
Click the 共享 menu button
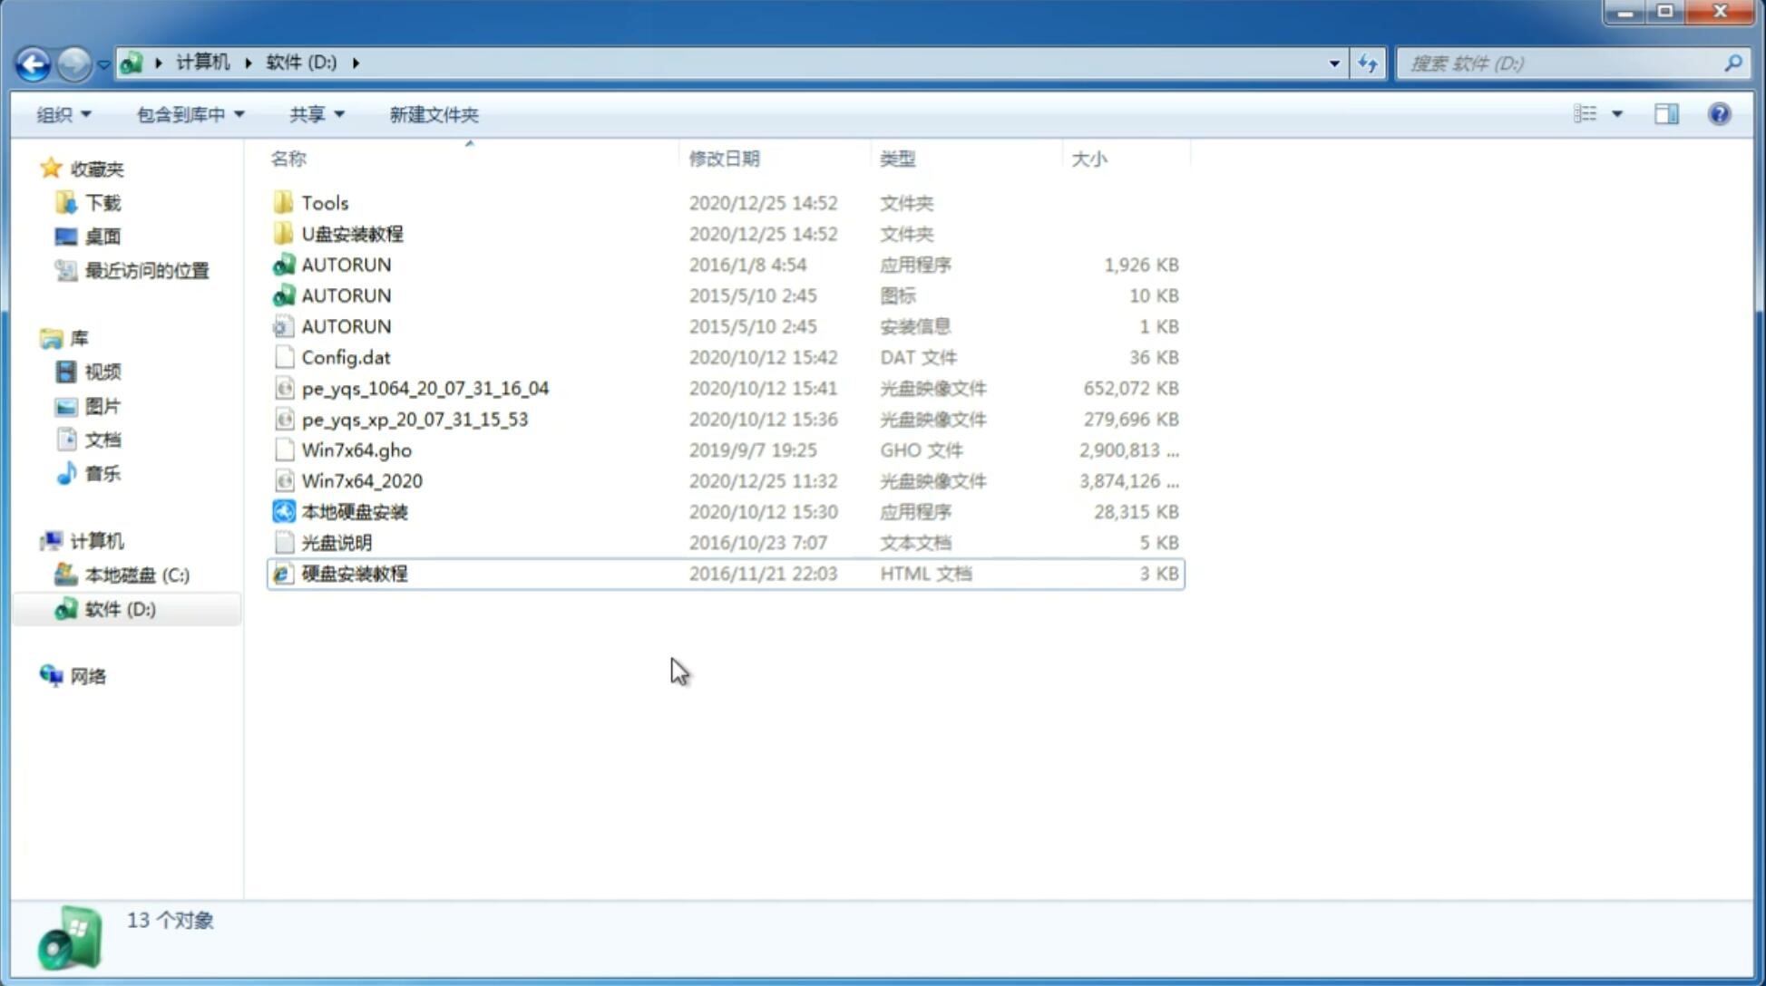pyautogui.click(x=312, y=112)
